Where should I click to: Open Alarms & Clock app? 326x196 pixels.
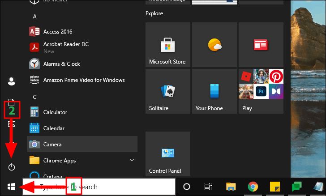[x=82, y=64]
